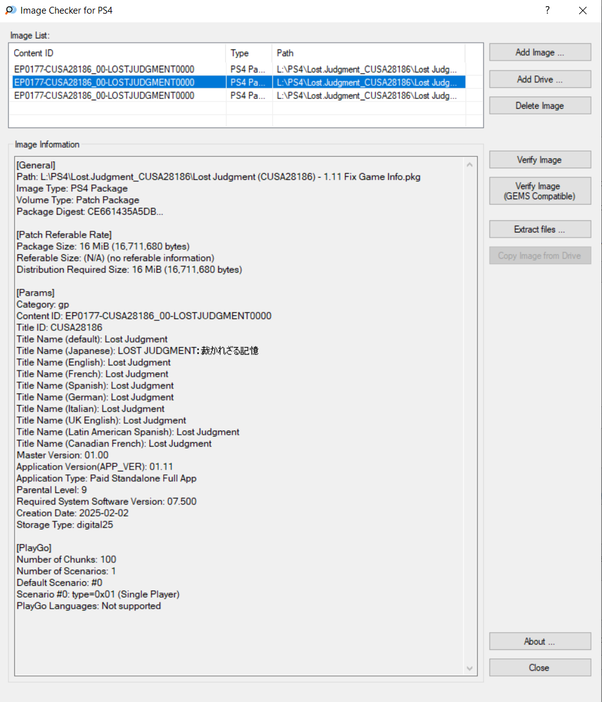Click the Title Name (Canadian French) line
This screenshot has width=602, height=702.
click(x=114, y=443)
